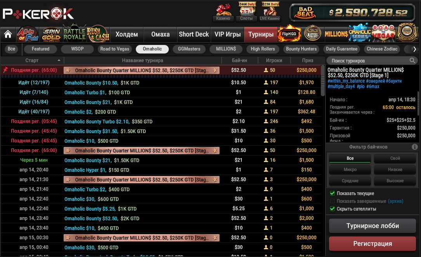Click the buy-in filter info icon
The height and width of the screenshot is (257, 421).
click(x=414, y=147)
